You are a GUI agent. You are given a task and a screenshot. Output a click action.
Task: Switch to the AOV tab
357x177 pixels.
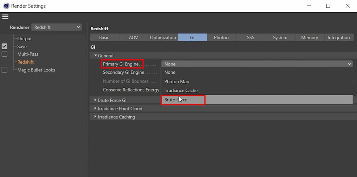coord(133,37)
